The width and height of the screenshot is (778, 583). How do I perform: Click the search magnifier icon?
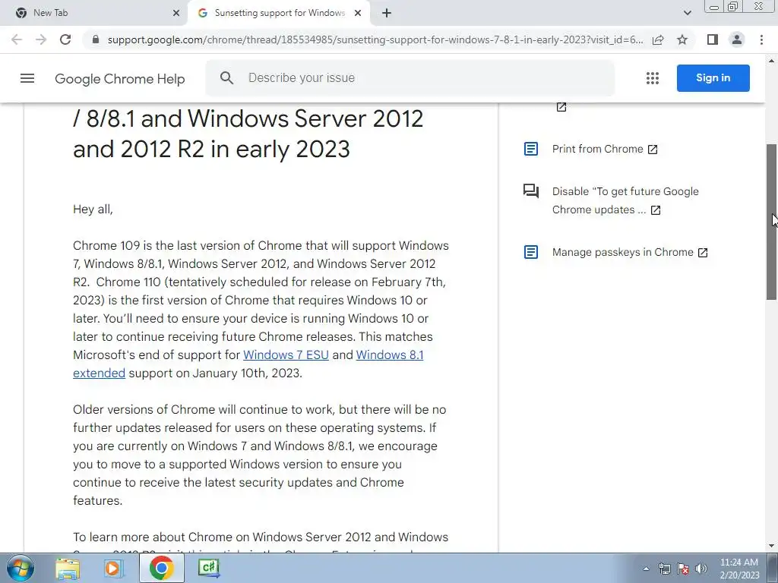click(x=226, y=78)
